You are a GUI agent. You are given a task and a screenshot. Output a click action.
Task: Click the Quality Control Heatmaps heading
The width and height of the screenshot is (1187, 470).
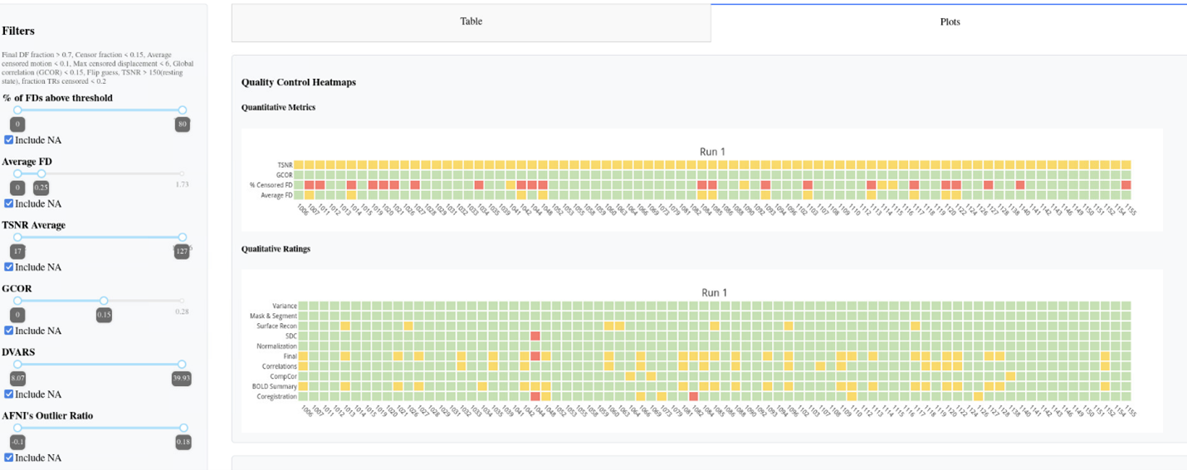click(298, 82)
